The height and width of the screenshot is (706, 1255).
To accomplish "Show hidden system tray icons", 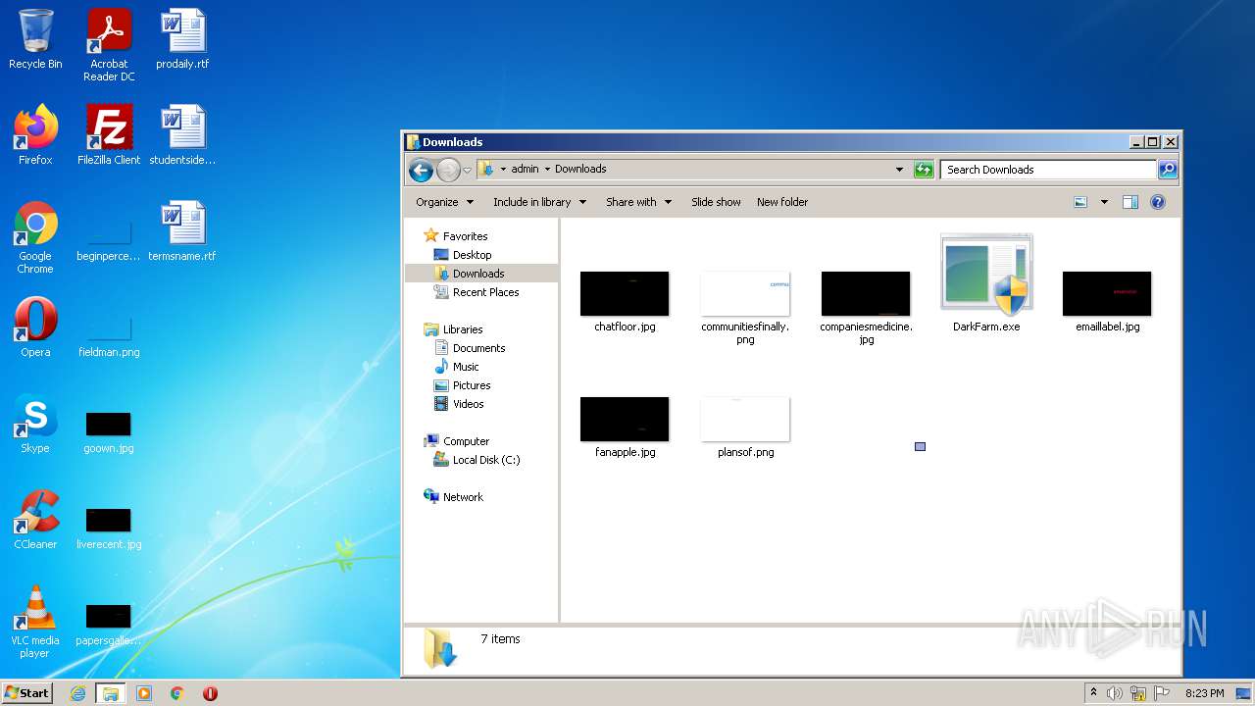I will coord(1093,692).
